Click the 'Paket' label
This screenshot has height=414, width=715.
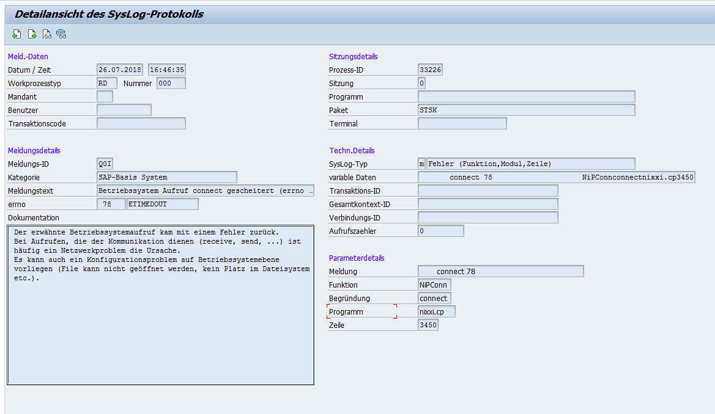pyautogui.click(x=338, y=111)
